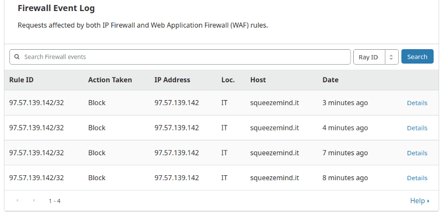The width and height of the screenshot is (443, 215).
Task: Click the Loc. column header
Action: point(228,80)
